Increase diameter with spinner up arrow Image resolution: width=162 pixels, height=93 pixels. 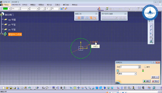pos(139,66)
